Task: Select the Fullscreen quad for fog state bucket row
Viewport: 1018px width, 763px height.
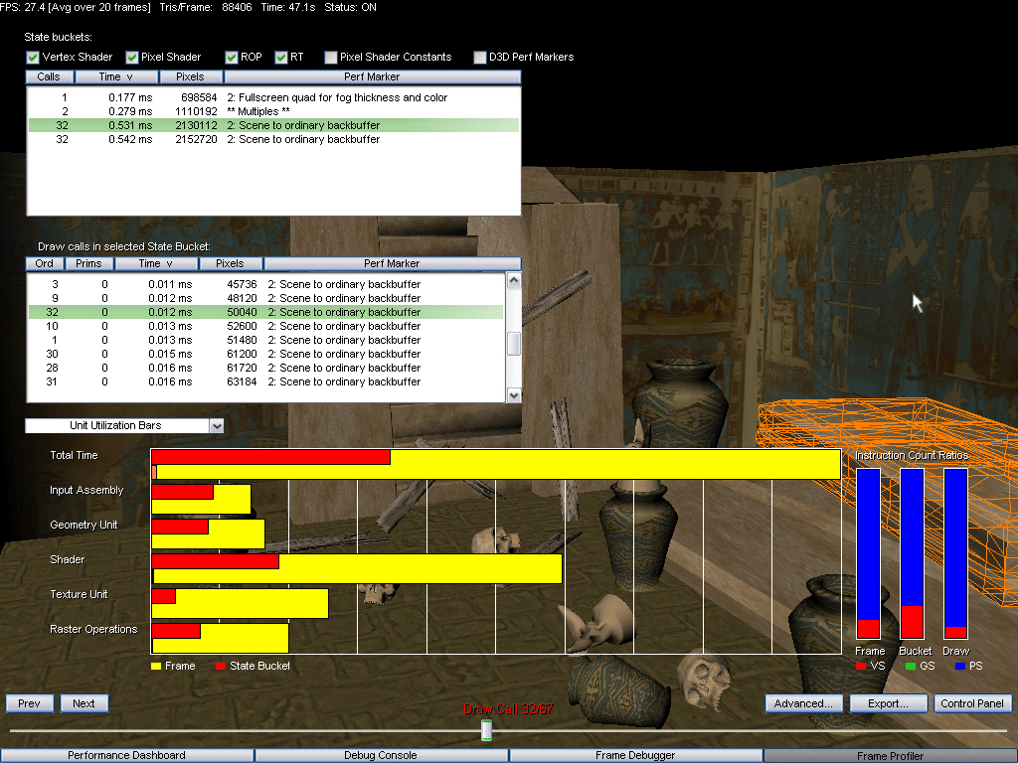Action: click(x=273, y=97)
